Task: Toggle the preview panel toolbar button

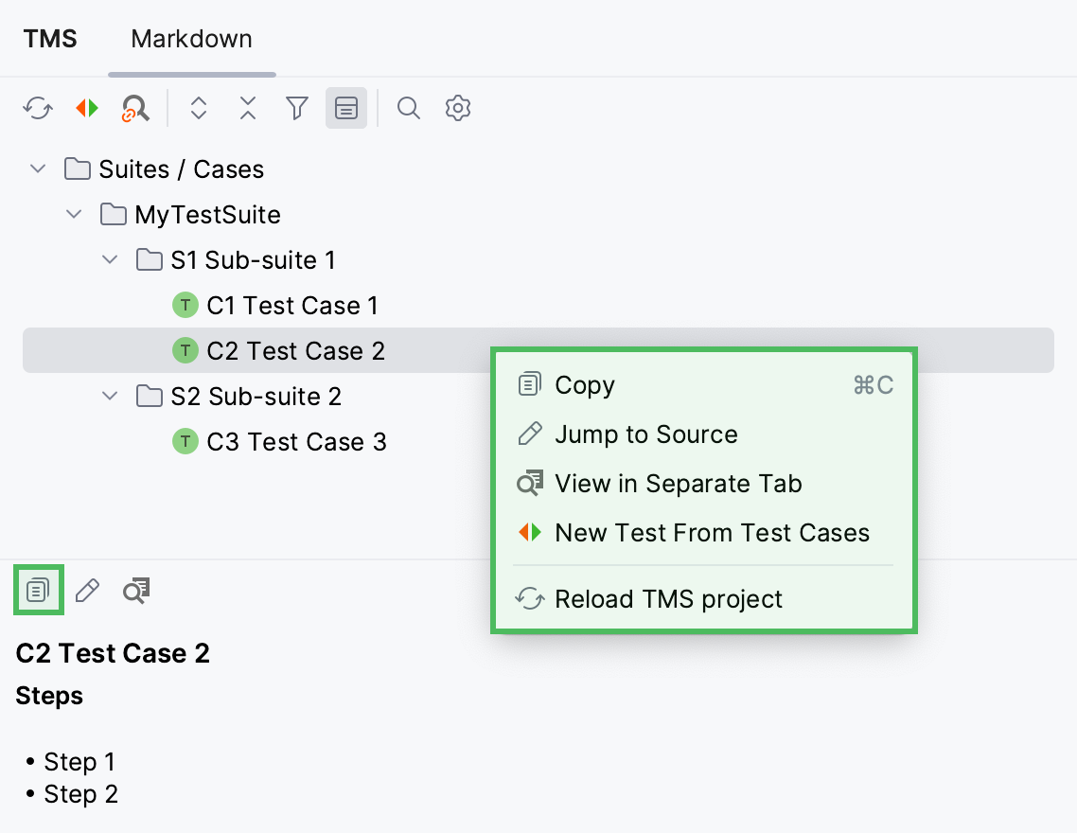Action: click(x=345, y=108)
